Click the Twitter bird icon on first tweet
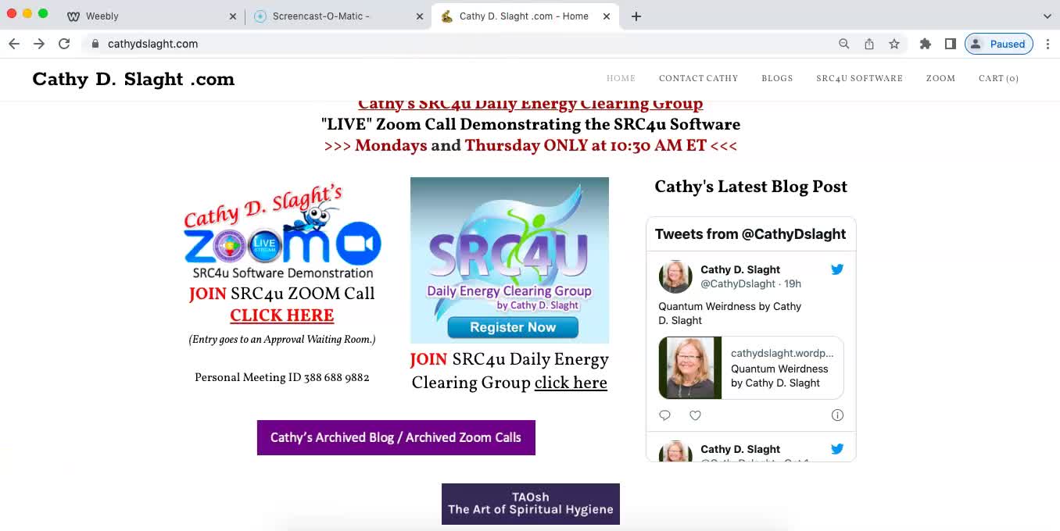Screen dimensions: 1060x531 (x=837, y=269)
